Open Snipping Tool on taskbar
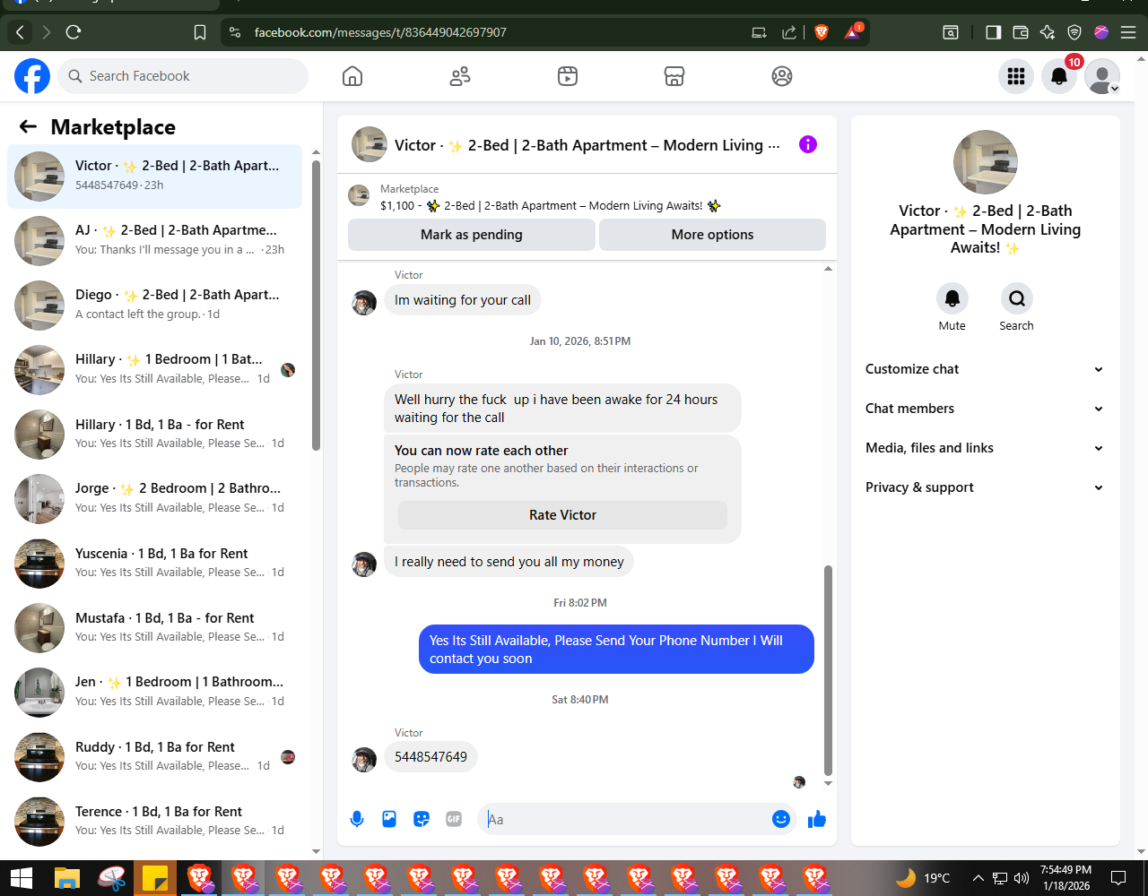This screenshot has height=896, width=1148. (x=112, y=878)
